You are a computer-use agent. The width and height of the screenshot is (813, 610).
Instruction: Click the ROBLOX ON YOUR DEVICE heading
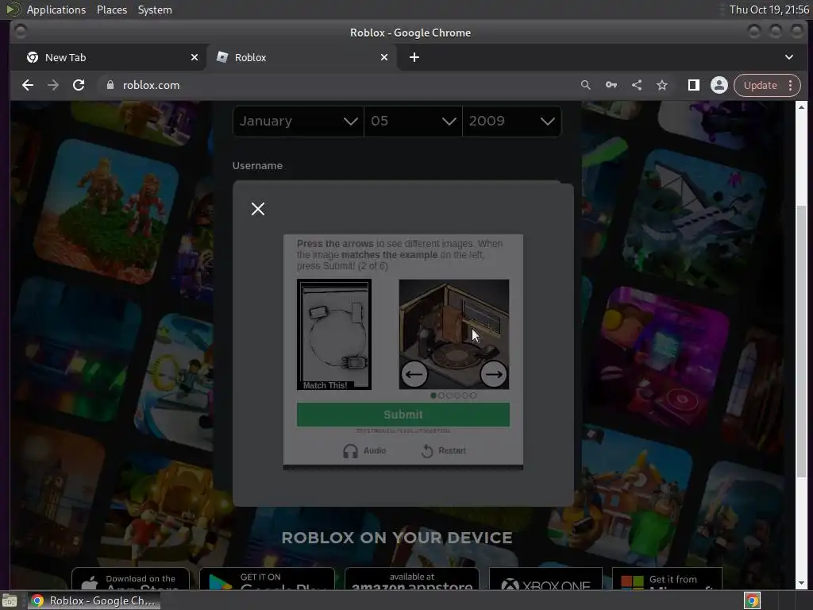click(x=397, y=538)
